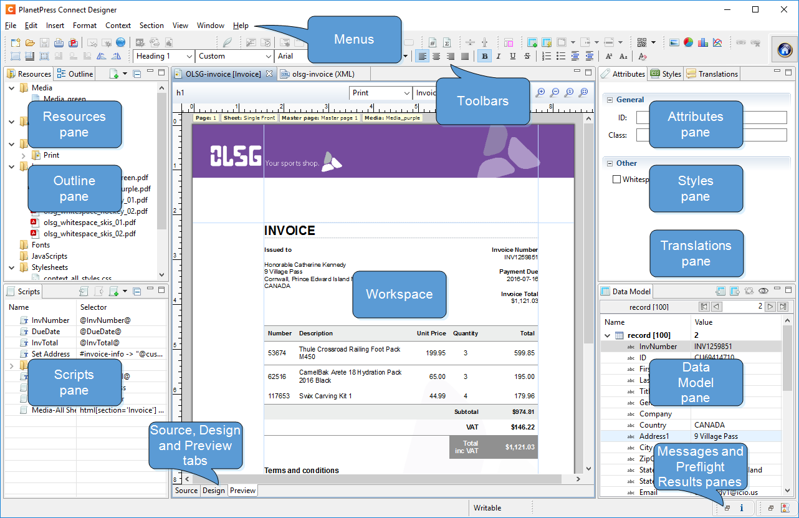Go to next record in Data Model

pos(770,307)
